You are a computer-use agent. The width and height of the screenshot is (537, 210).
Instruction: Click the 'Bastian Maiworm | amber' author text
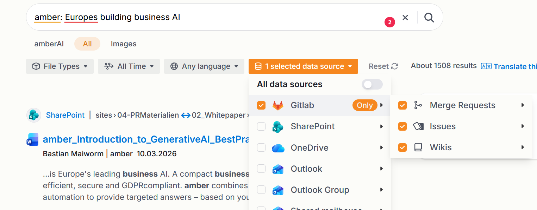coord(88,154)
